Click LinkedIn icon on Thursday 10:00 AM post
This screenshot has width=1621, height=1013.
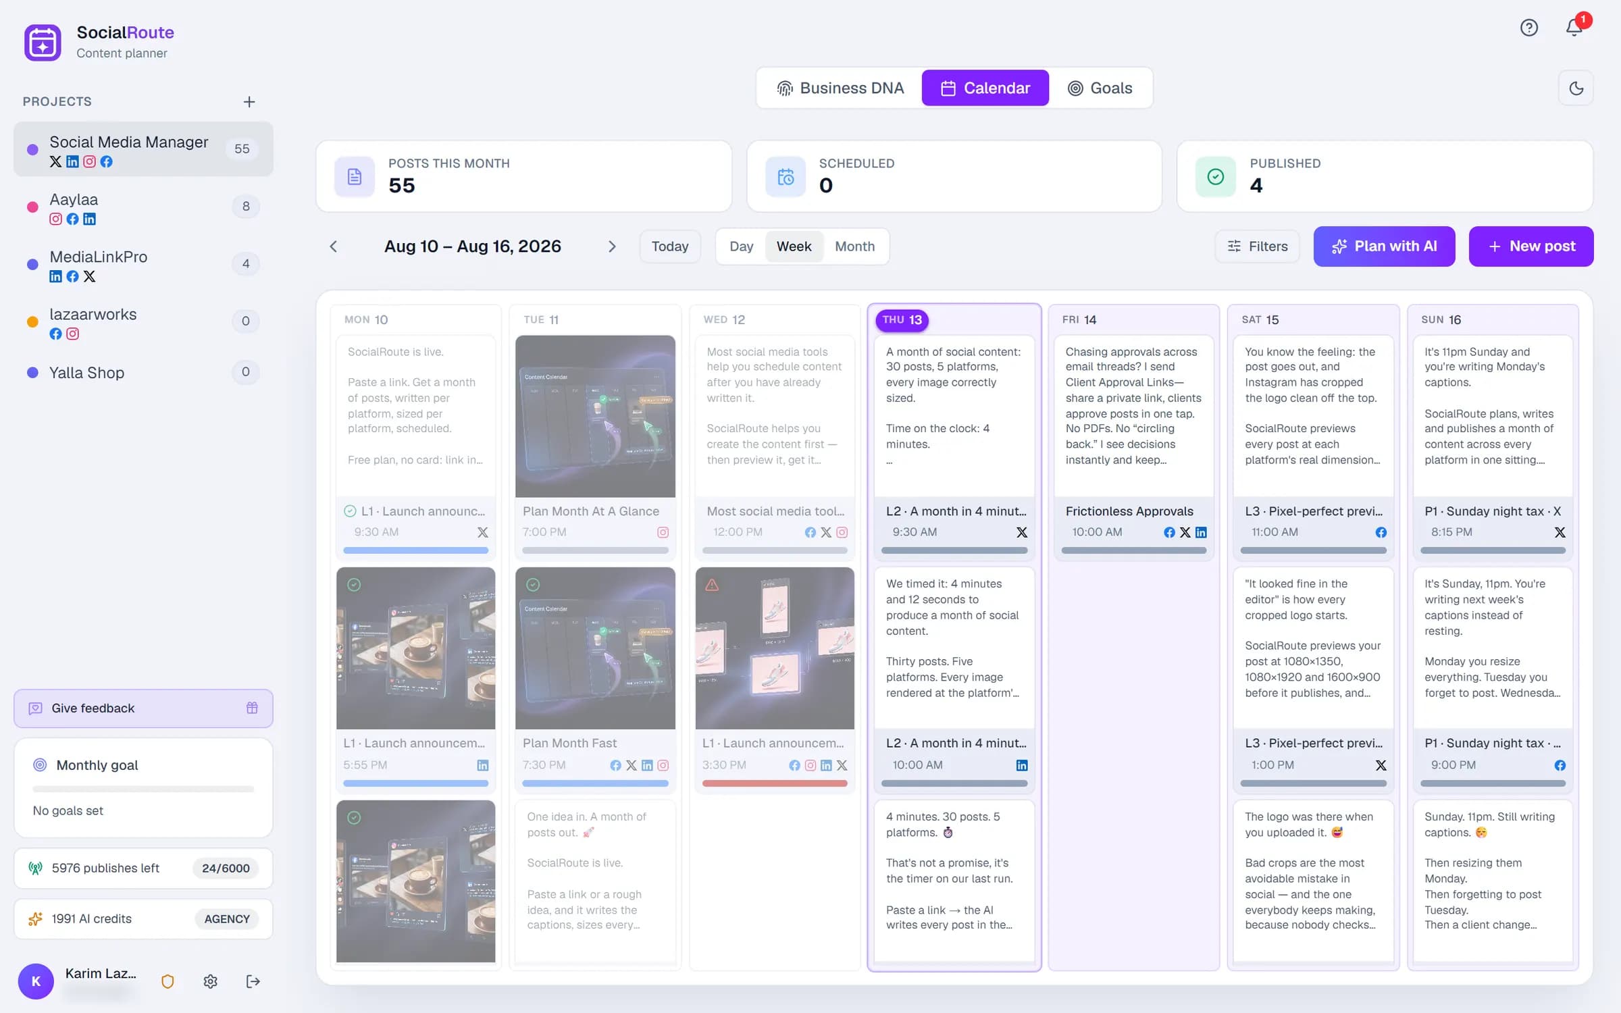tap(1022, 766)
